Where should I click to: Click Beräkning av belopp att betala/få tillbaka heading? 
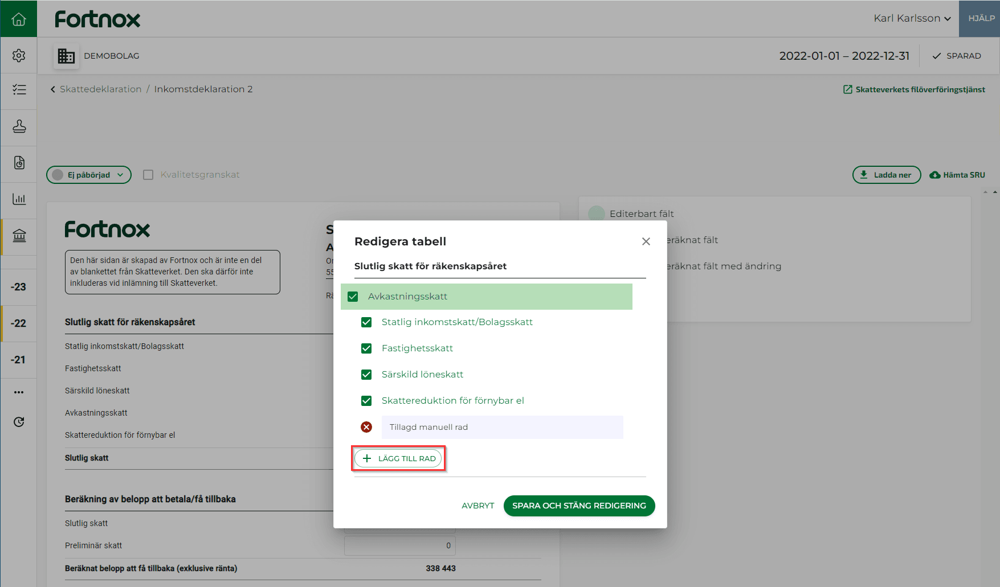[150, 499]
